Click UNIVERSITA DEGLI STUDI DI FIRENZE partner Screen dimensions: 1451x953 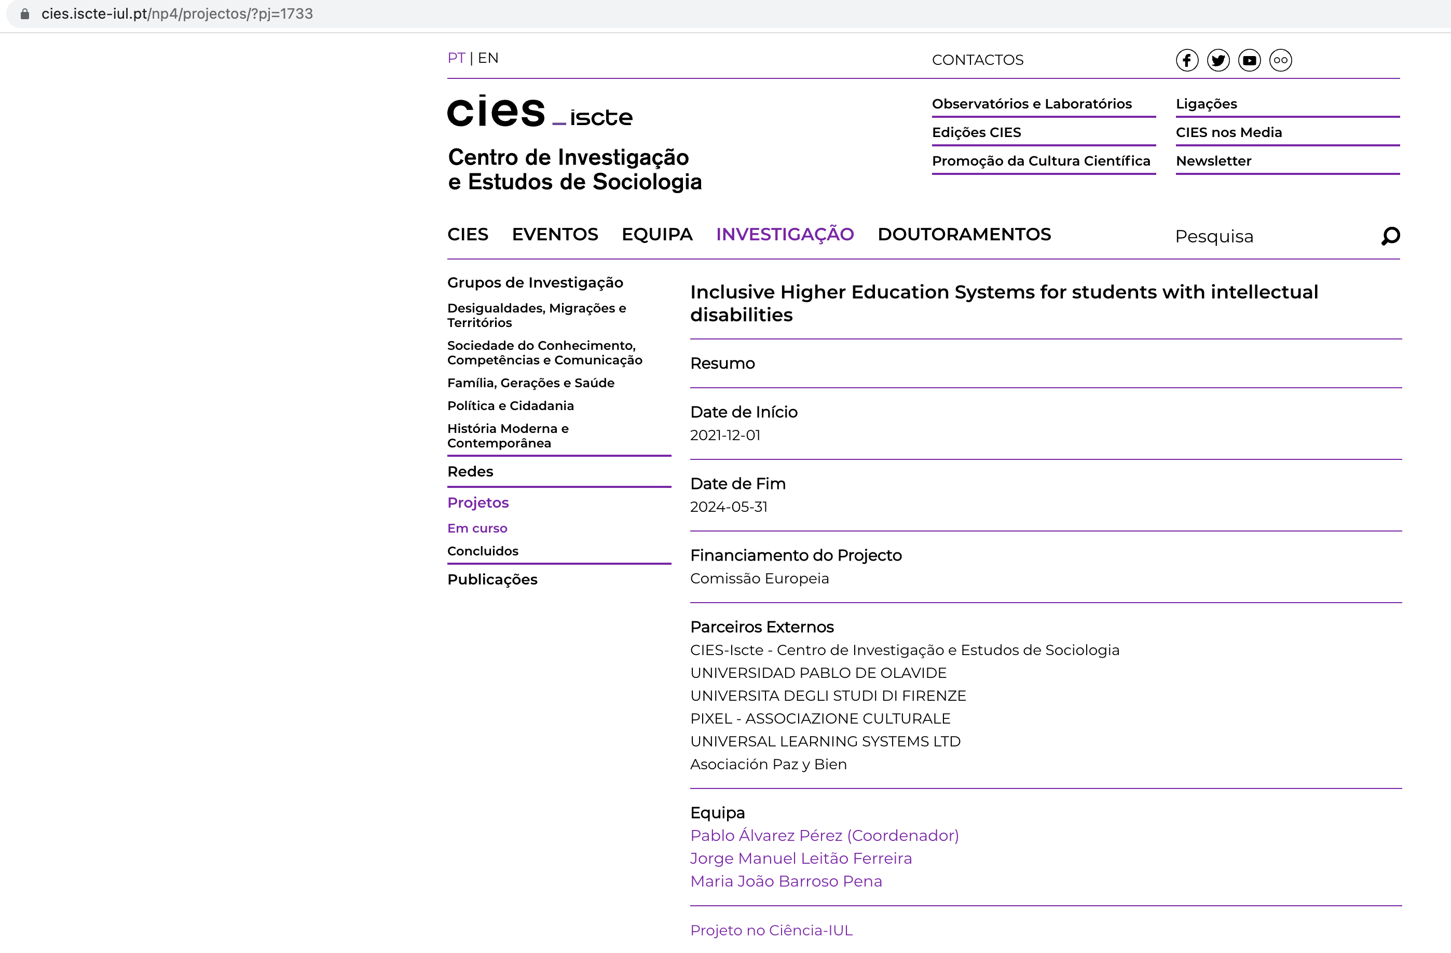click(x=828, y=696)
